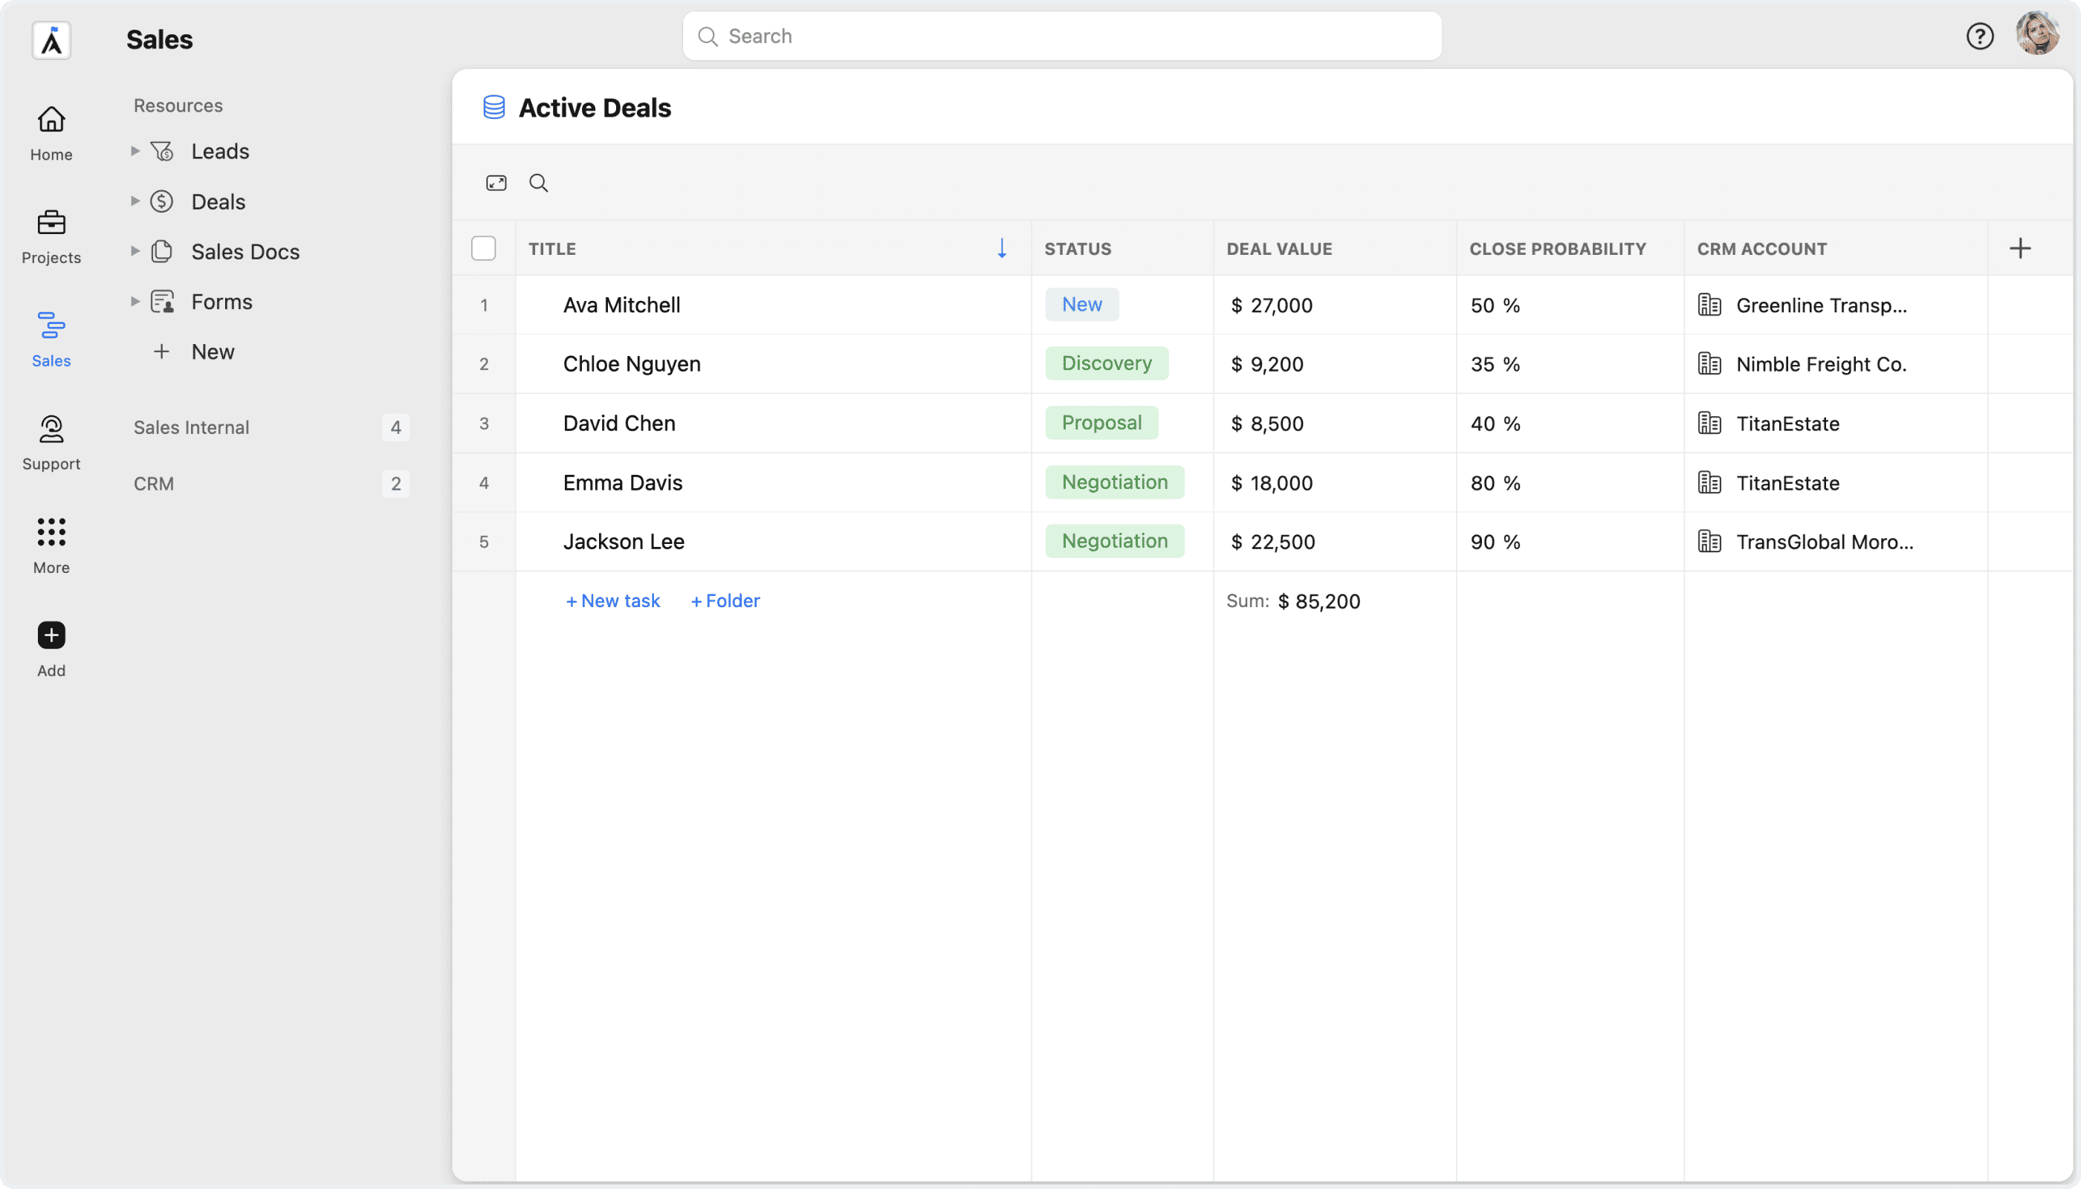Open the Home section in the sidebar
The width and height of the screenshot is (2081, 1189).
51,133
